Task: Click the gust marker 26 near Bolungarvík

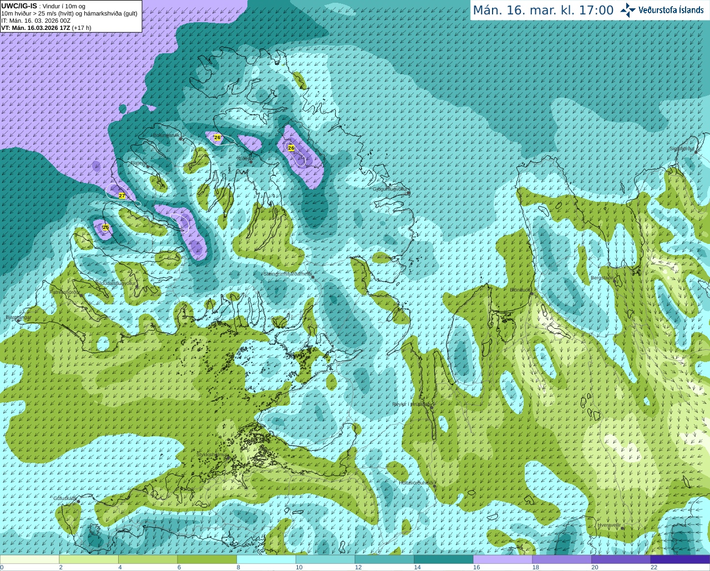Action: point(217,137)
